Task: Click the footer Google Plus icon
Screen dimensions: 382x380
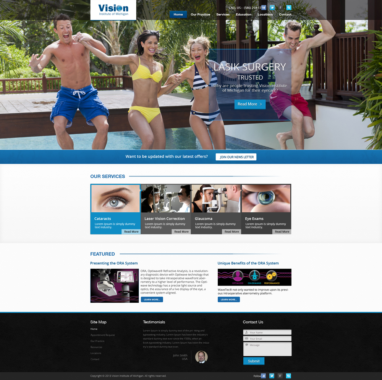Action: (280, 376)
